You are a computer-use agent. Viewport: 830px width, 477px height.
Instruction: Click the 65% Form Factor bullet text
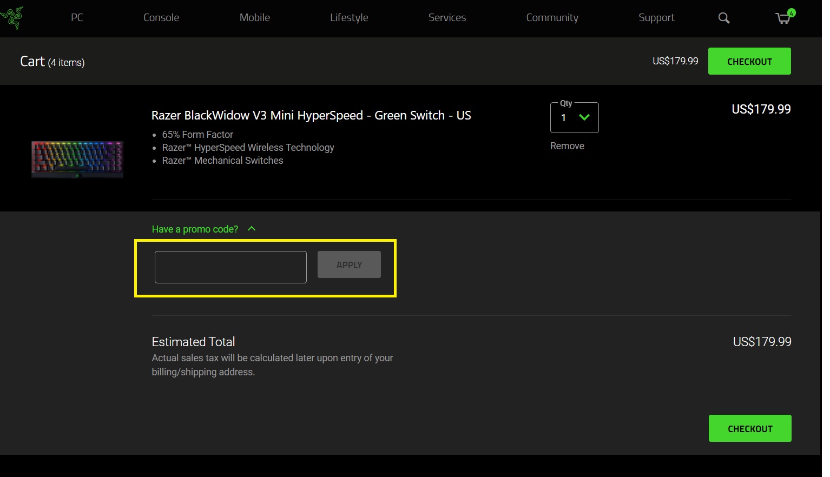[x=197, y=135]
